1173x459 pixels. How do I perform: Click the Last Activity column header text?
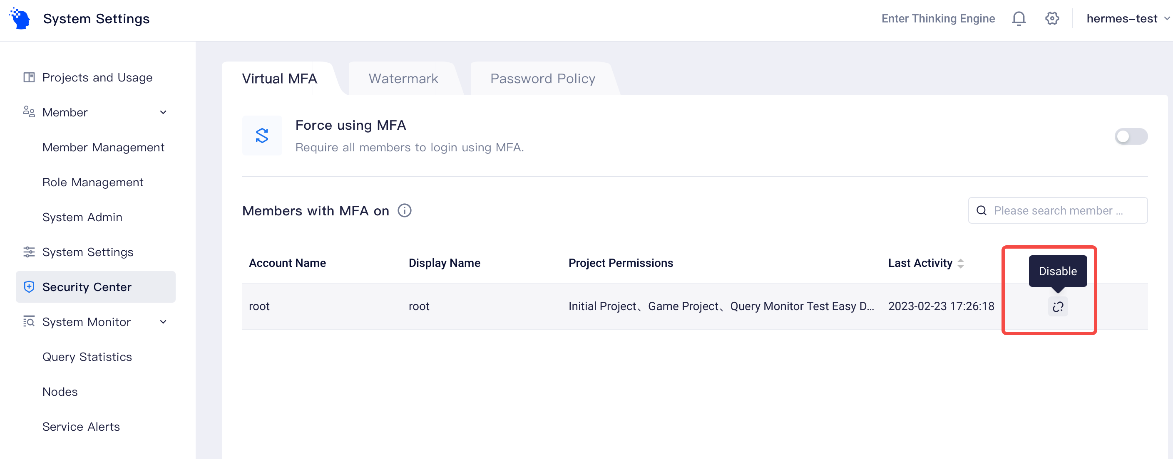coord(920,264)
